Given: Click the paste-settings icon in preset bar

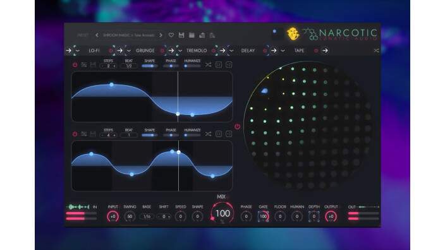Looking at the screenshot, I should 212,35.
